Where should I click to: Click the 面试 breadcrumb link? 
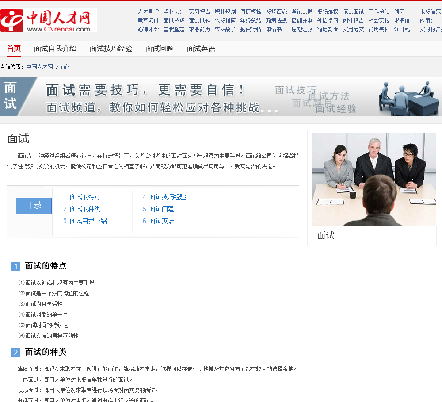[66, 67]
